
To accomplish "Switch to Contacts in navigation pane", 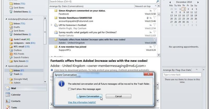I will (x=16, y=101).
